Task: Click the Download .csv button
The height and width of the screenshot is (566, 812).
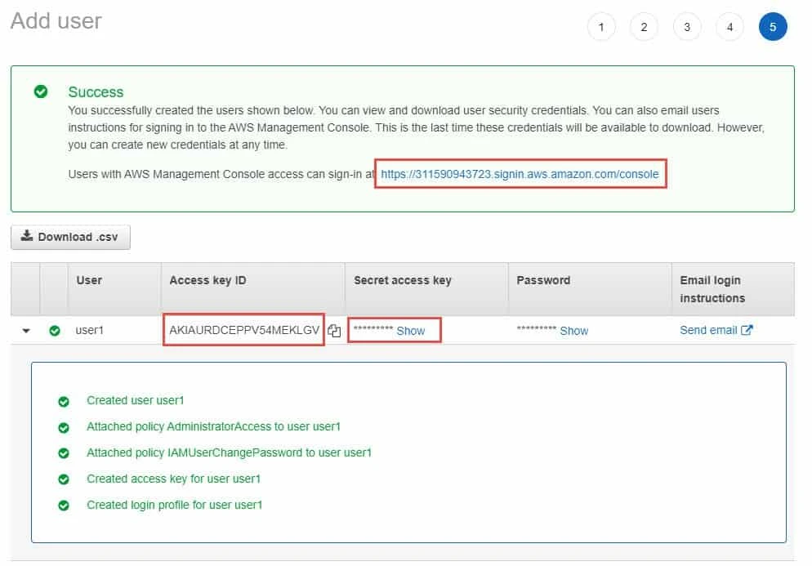Action: click(x=70, y=237)
